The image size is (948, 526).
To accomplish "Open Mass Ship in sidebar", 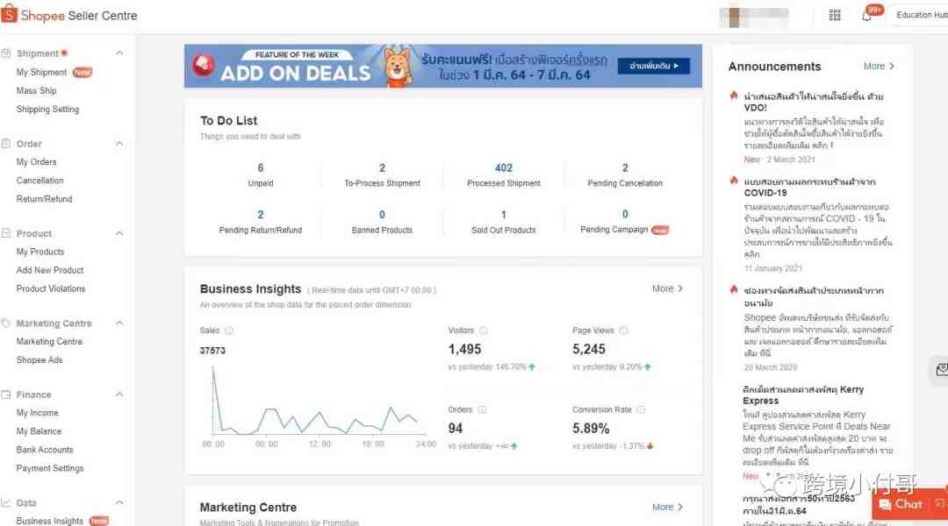I will 36,90.
